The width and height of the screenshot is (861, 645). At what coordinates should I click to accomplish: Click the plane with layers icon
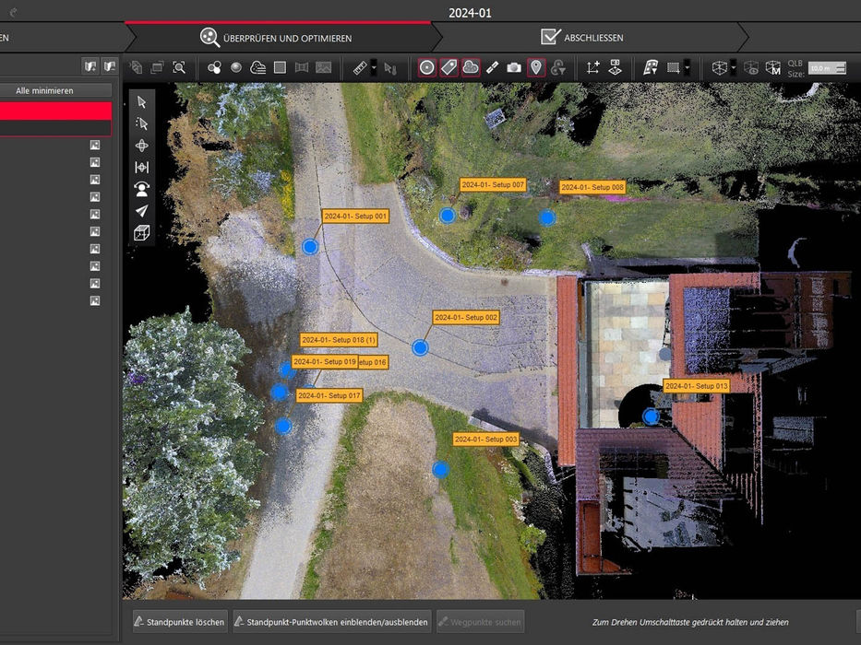(615, 67)
